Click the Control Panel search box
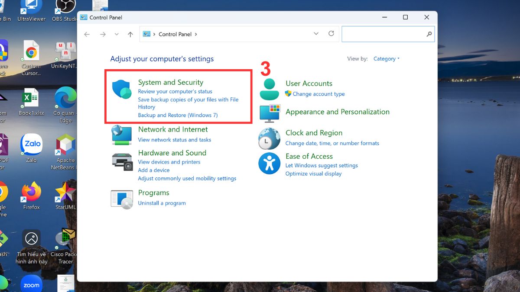This screenshot has height=292, width=520. point(383,34)
